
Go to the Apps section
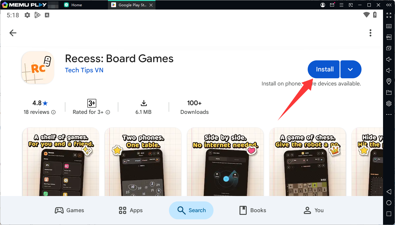(131, 210)
